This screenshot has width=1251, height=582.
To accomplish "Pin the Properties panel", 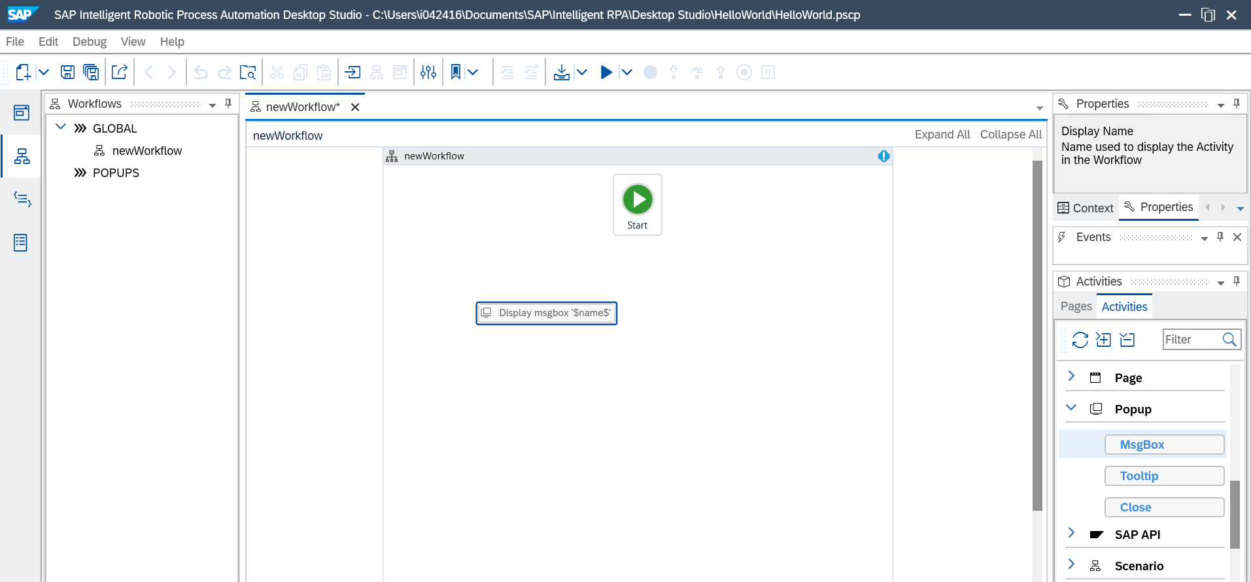I will click(x=1237, y=103).
